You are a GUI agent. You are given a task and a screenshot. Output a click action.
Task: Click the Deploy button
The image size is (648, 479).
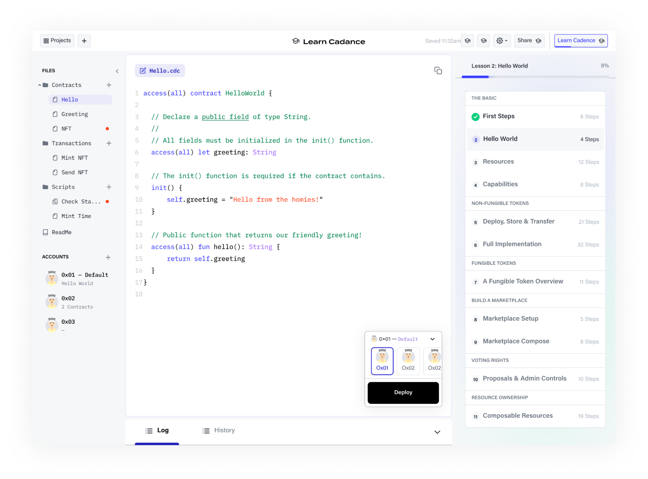[403, 392]
